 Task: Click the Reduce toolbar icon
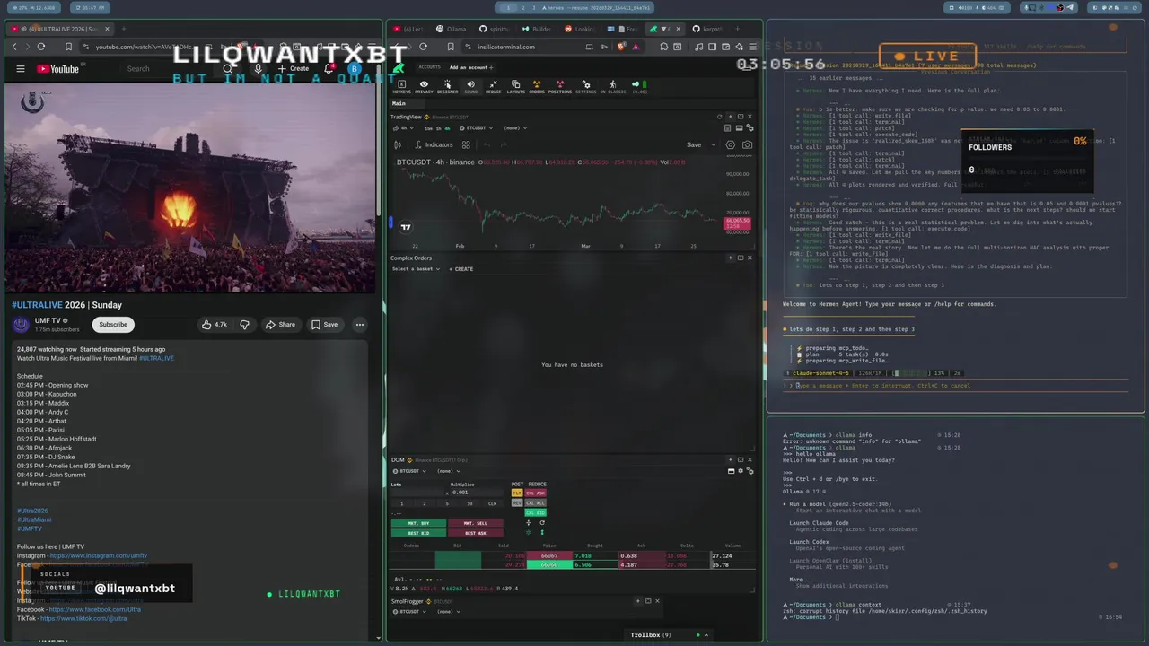tap(493, 87)
